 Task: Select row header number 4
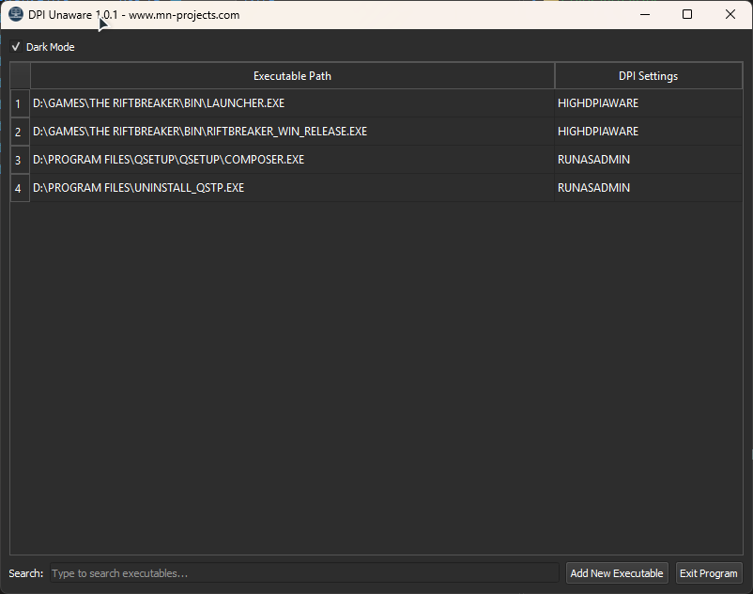point(20,188)
